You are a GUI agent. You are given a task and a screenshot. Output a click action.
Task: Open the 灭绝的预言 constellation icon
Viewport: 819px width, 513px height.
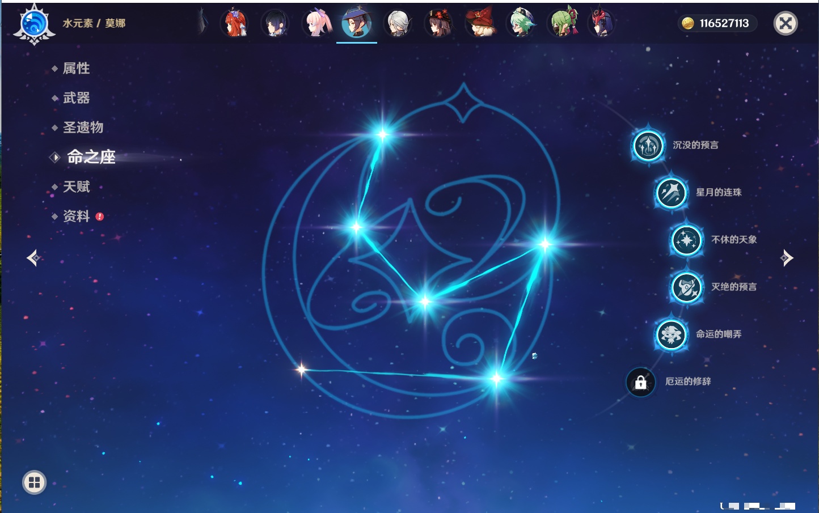point(687,287)
